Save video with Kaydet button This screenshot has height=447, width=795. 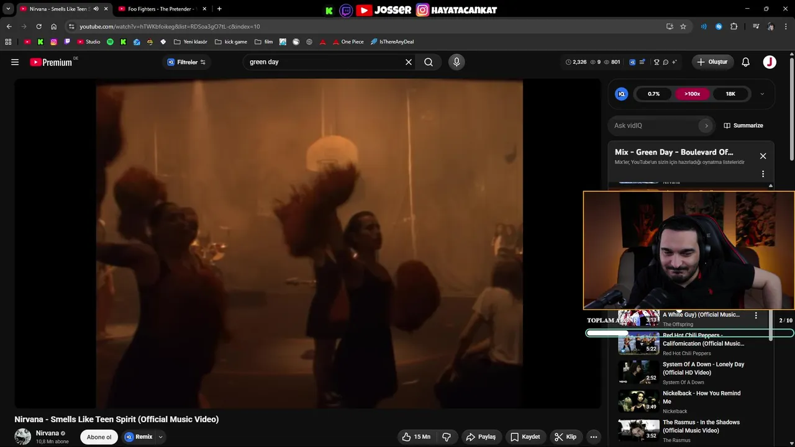coord(525,437)
